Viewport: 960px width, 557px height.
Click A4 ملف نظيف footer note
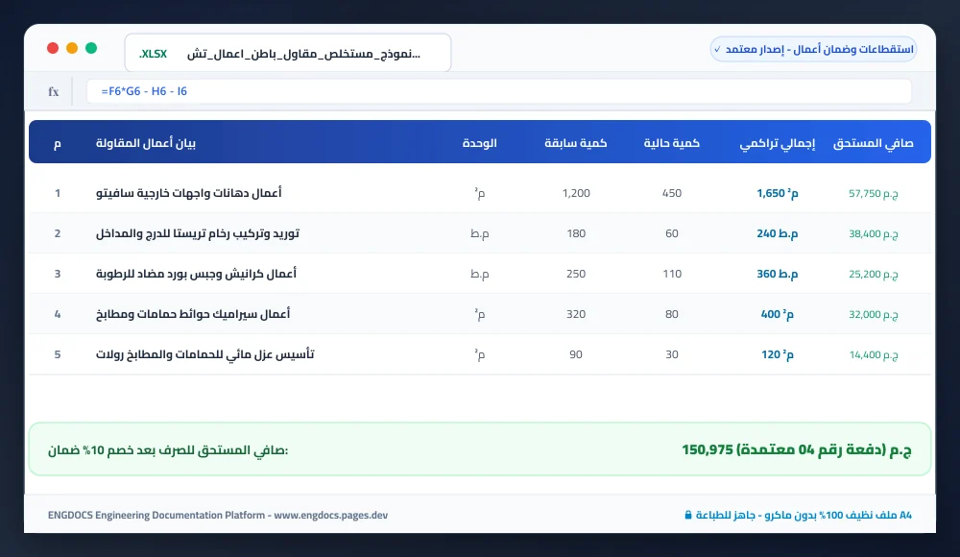click(x=804, y=516)
